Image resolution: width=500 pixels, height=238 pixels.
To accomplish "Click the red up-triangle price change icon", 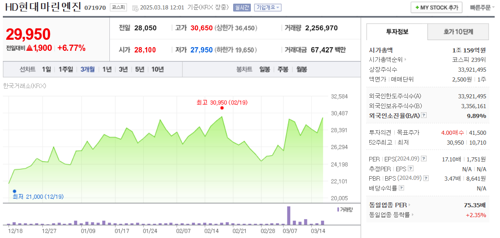I will click(x=29, y=48).
